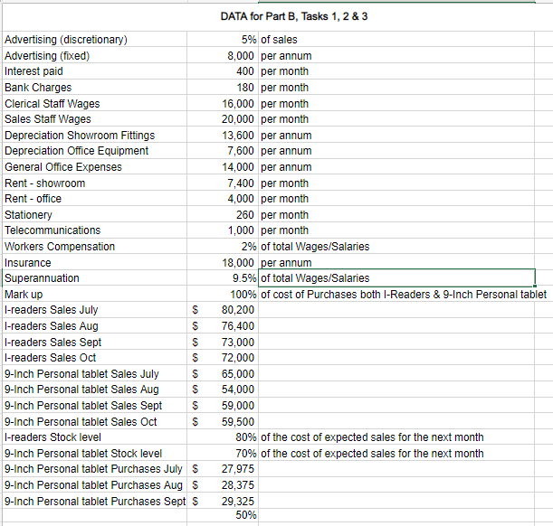Click the 'Rent - office' cell
Screen dimensions: 553x526
click(94, 199)
